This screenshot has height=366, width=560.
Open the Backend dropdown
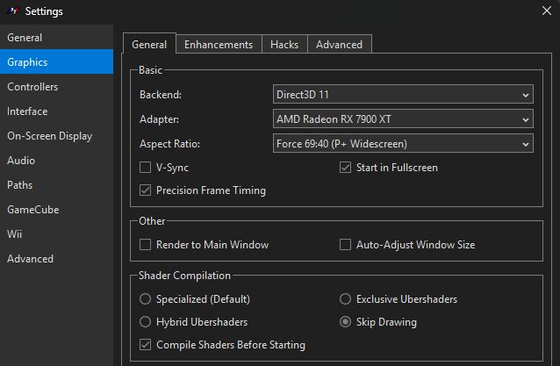click(x=403, y=94)
